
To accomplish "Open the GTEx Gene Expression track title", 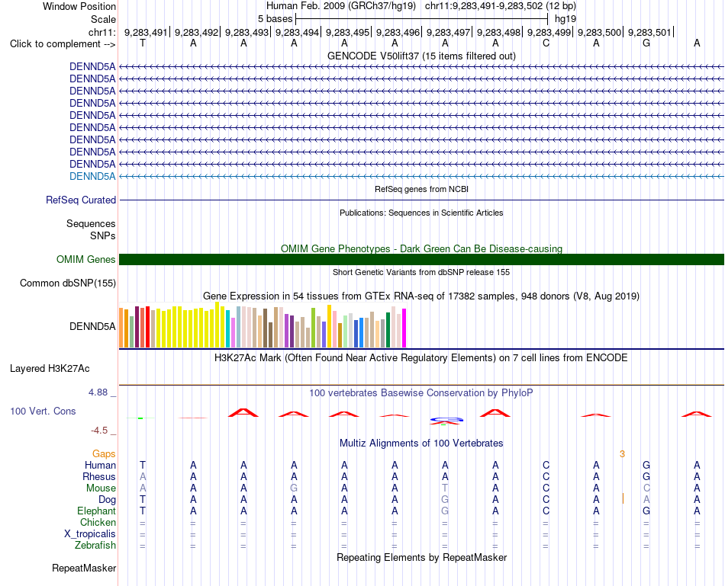I will coord(421,296).
